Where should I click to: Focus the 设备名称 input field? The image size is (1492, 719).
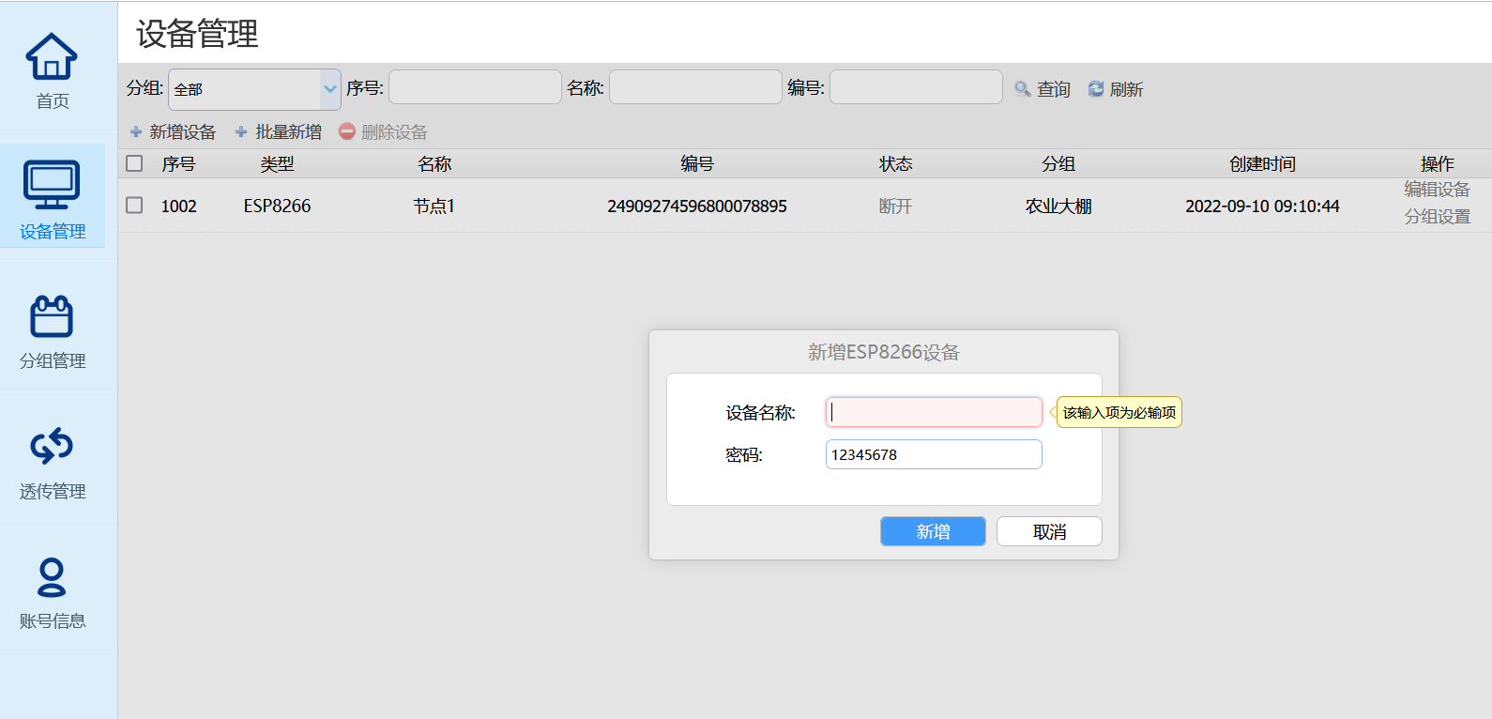pyautogui.click(x=934, y=412)
